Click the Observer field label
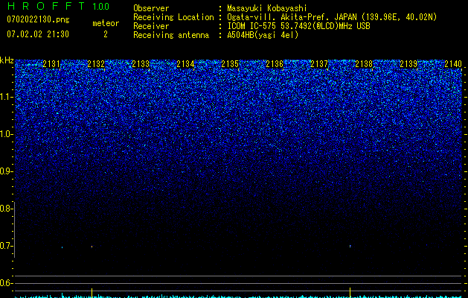Image resolution: width=468 pixels, height=298 pixels. point(151,8)
